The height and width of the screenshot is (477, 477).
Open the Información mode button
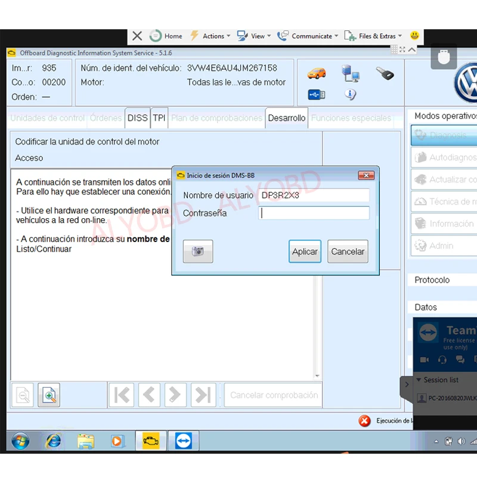444,224
